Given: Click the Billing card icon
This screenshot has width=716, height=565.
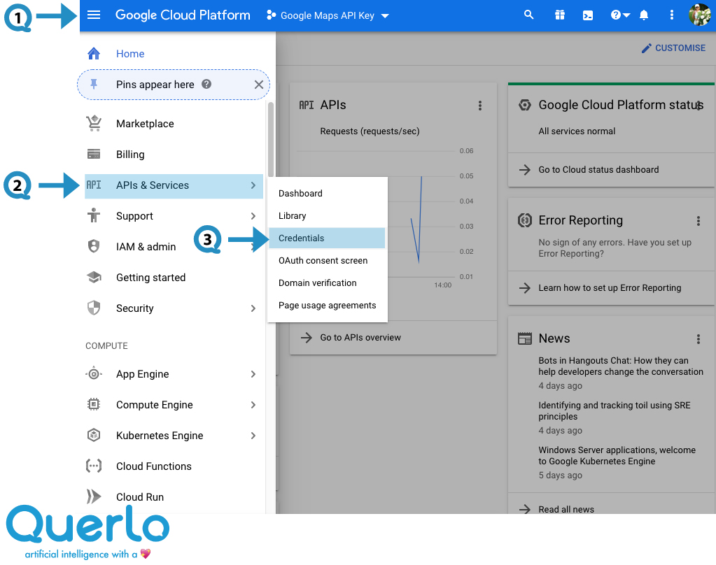Looking at the screenshot, I should 94,155.
